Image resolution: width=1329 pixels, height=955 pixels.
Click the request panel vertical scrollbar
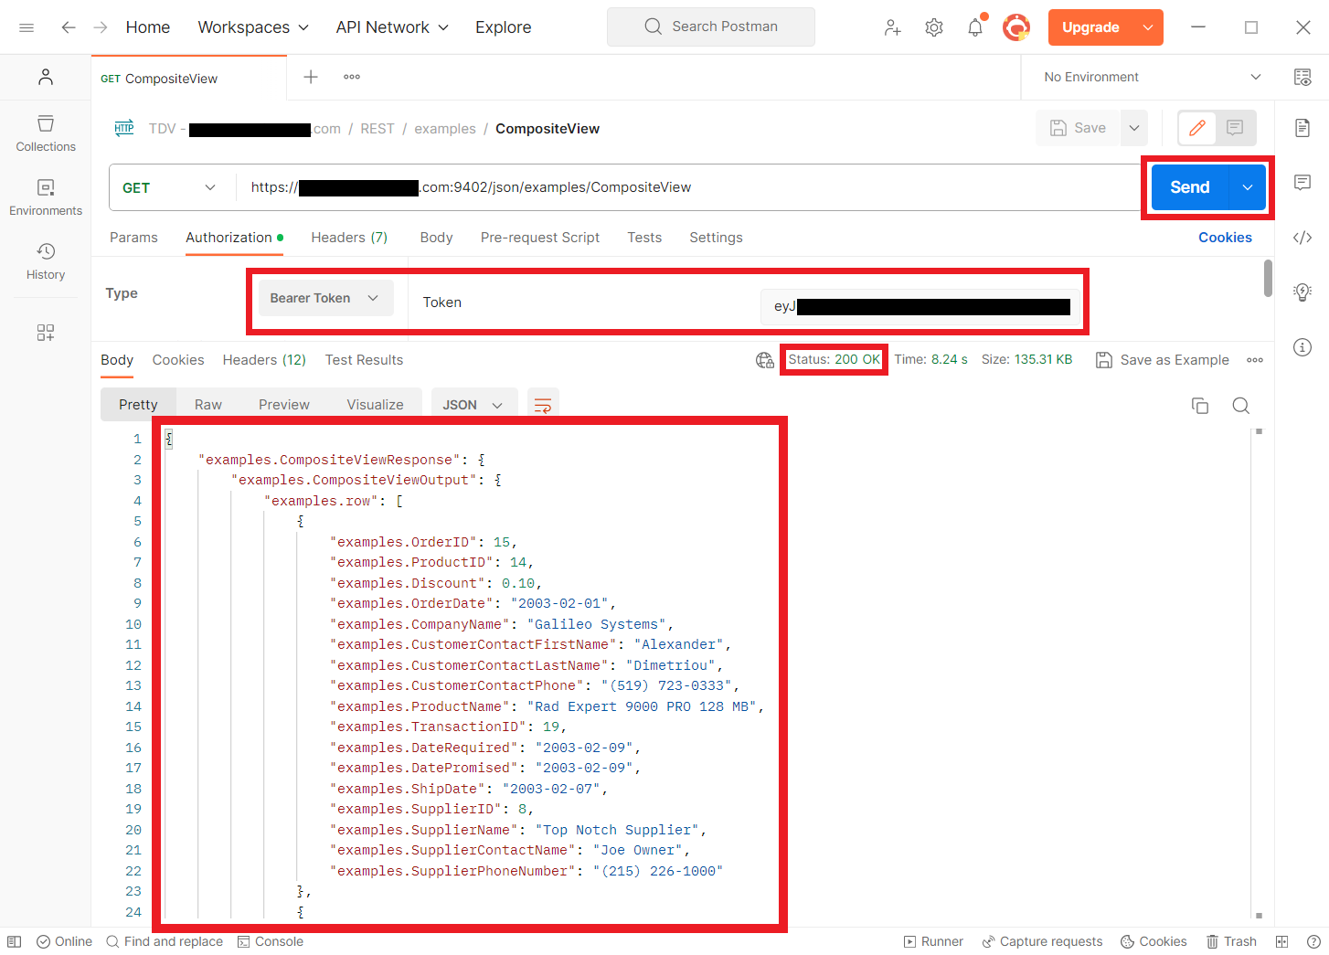(1268, 279)
